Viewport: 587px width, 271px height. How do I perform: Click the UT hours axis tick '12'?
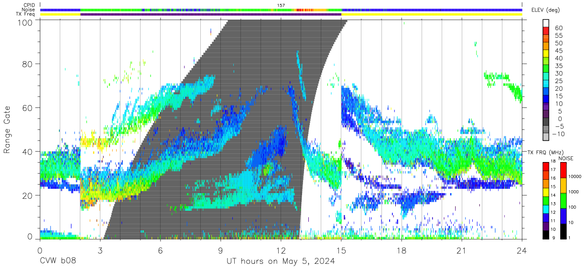tap(281, 251)
